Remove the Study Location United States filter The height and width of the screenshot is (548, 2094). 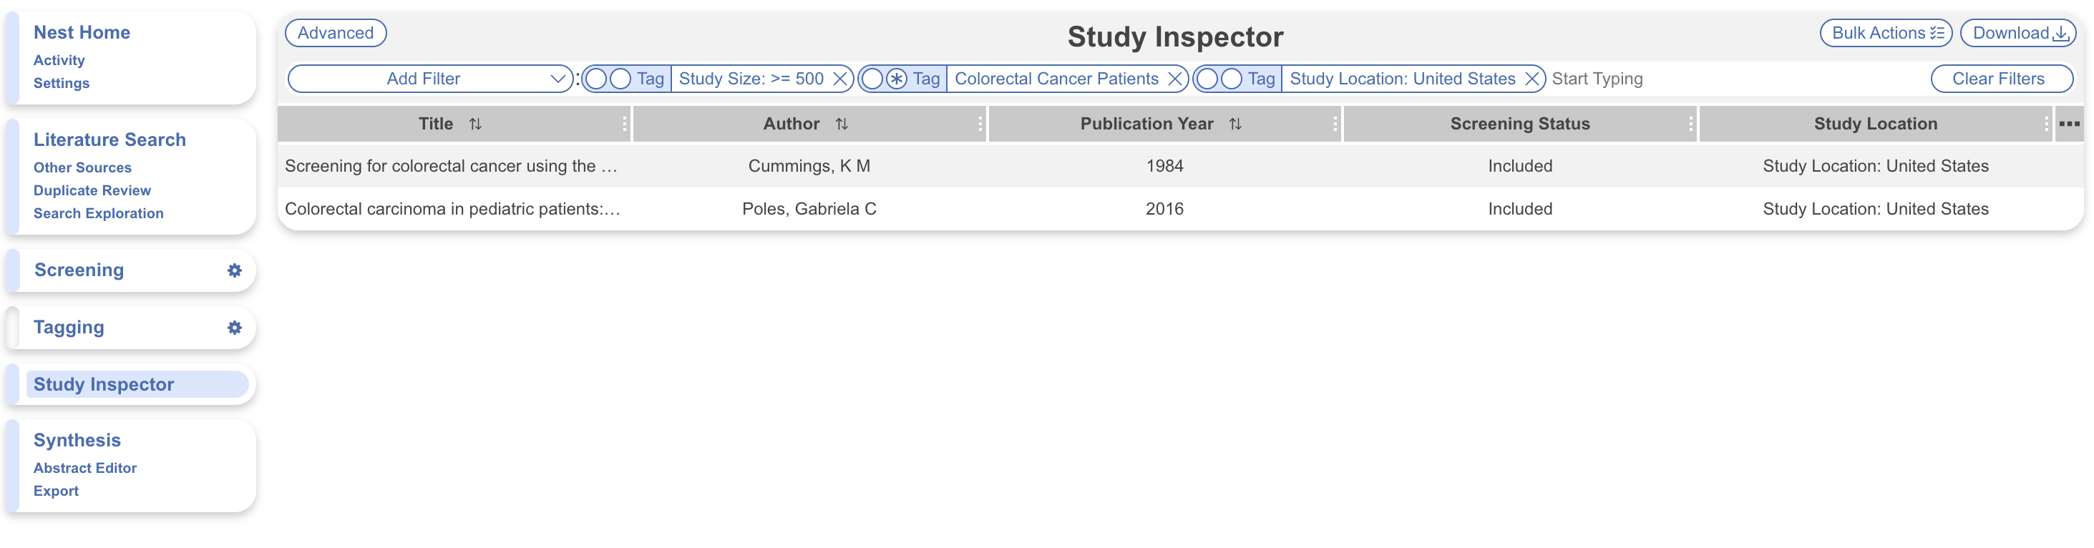(1531, 79)
